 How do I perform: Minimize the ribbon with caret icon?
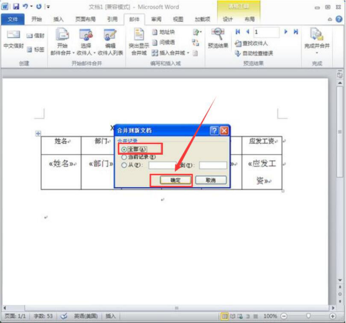pyautogui.click(x=330, y=19)
